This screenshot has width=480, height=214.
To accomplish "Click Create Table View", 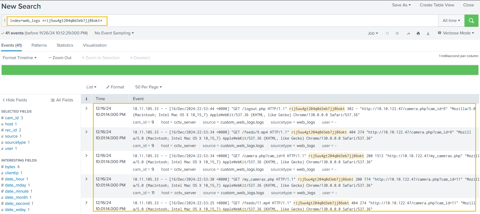I will click(437, 5).
